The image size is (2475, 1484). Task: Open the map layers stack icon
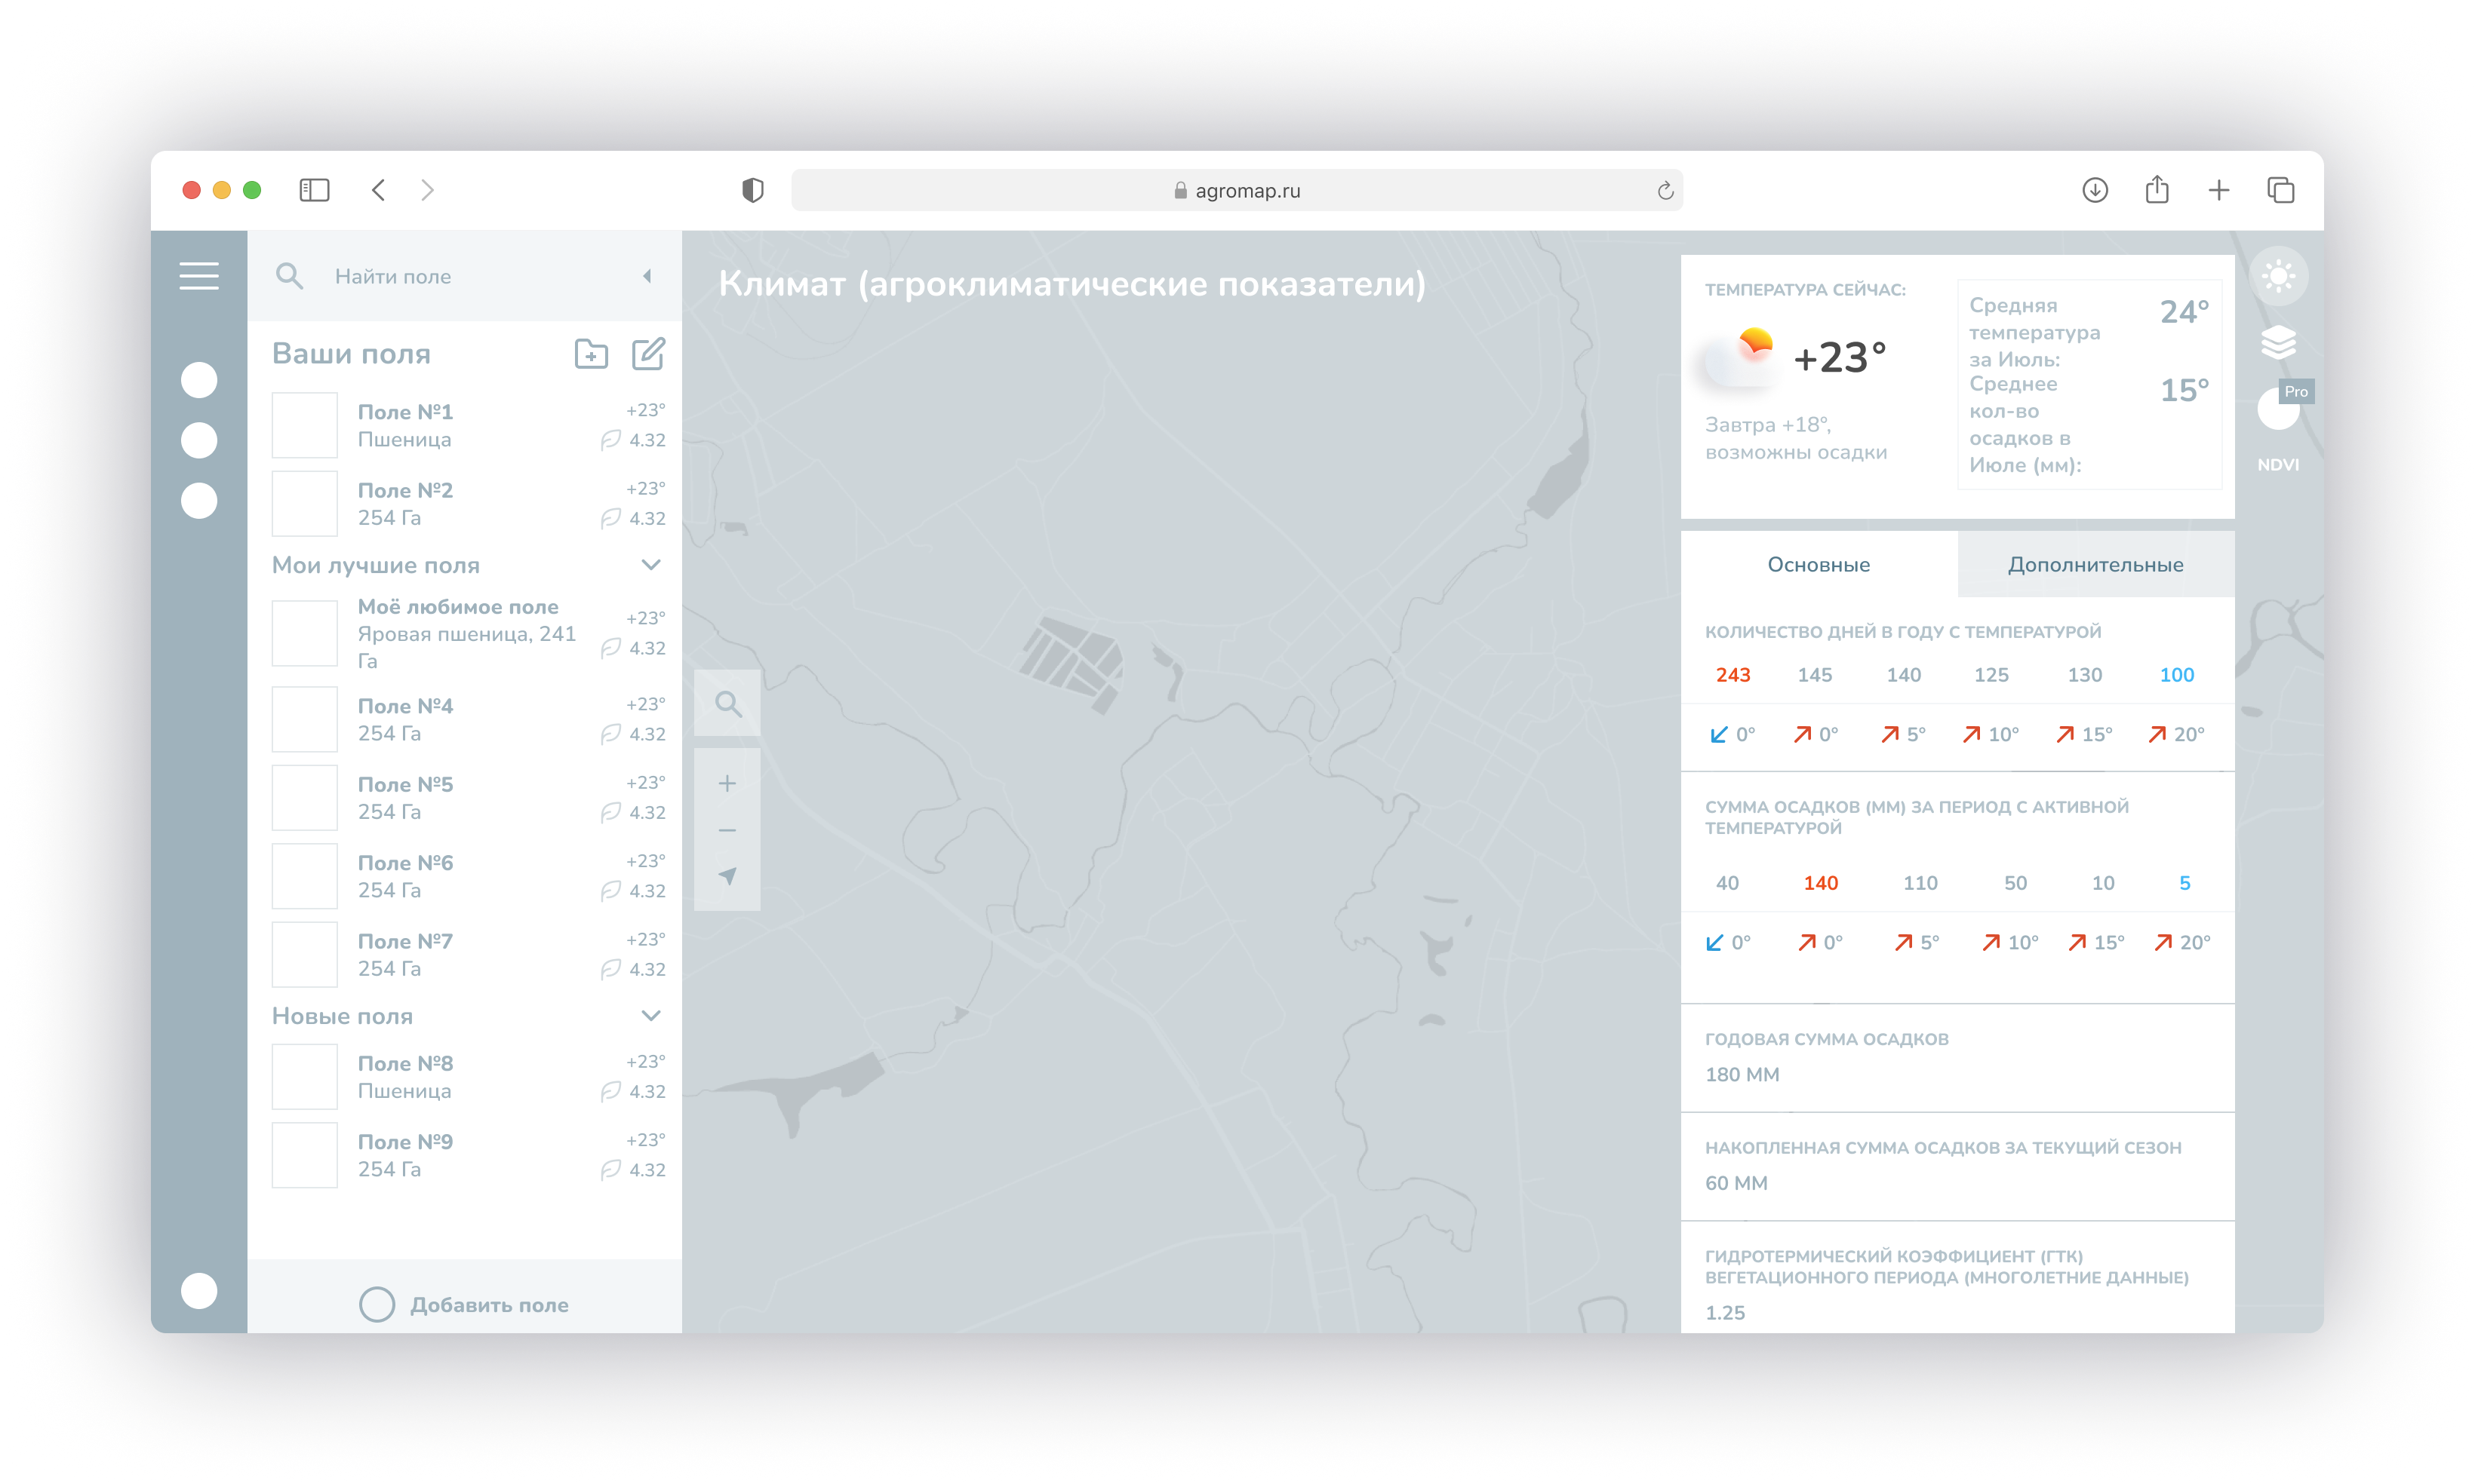2279,343
